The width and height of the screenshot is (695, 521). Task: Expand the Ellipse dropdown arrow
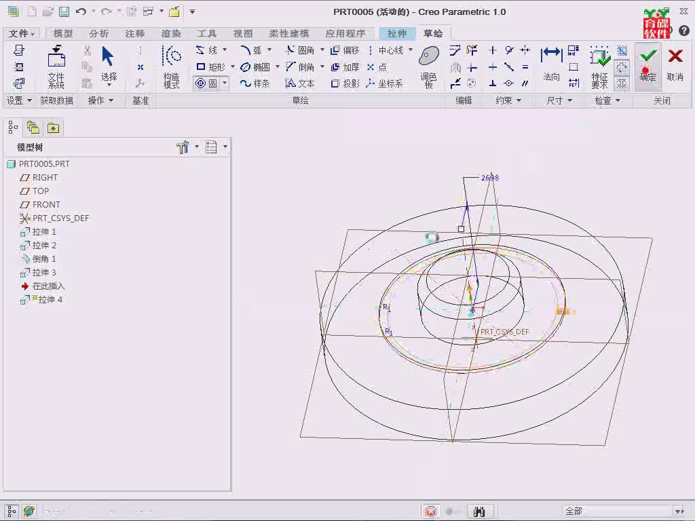pos(278,66)
